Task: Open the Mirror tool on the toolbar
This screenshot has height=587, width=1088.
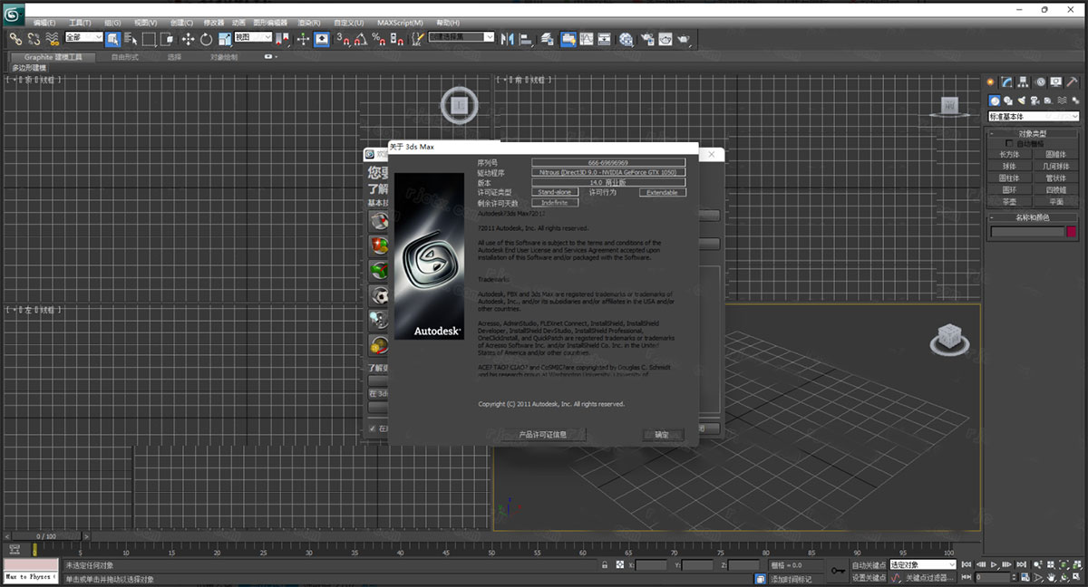Action: pos(510,39)
